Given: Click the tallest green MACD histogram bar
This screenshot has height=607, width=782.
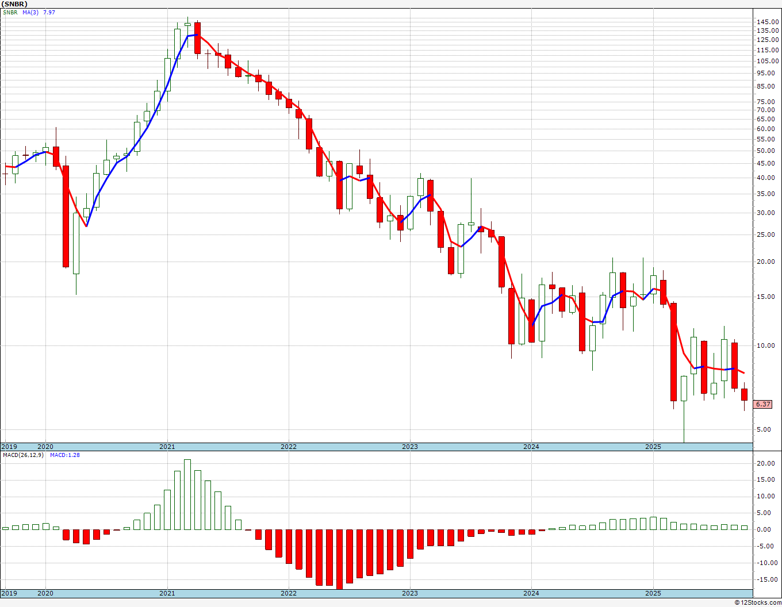Looking at the screenshot, I should click(187, 494).
